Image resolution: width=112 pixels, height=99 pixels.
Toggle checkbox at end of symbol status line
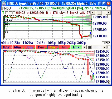pos(109,8)
